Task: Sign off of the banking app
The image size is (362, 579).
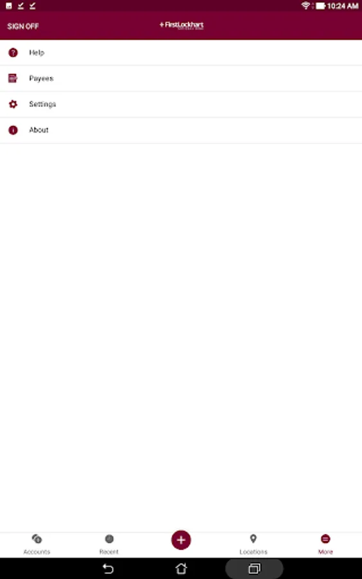Action: tap(23, 26)
